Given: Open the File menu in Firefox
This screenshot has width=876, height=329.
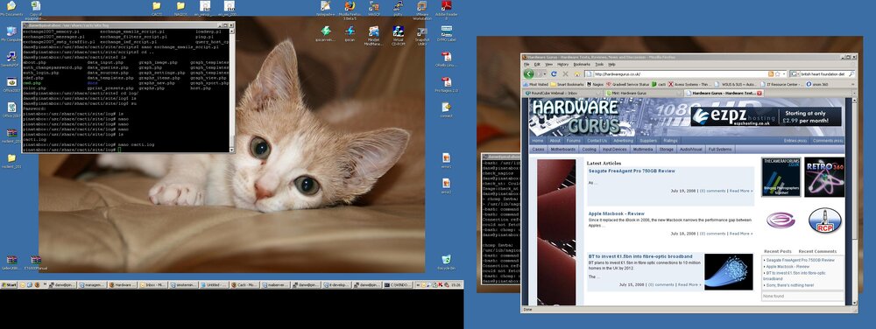Looking at the screenshot, I should (x=526, y=64).
